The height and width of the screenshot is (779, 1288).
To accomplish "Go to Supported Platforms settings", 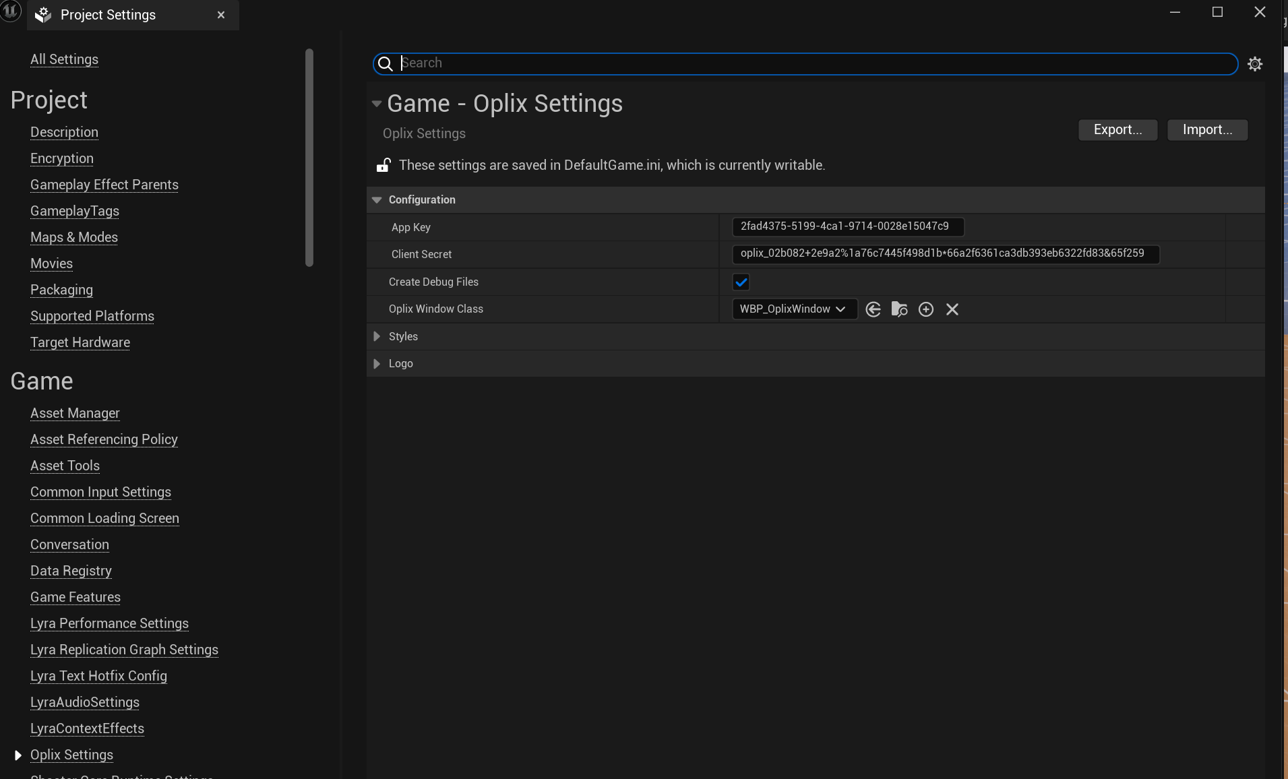I will [92, 316].
